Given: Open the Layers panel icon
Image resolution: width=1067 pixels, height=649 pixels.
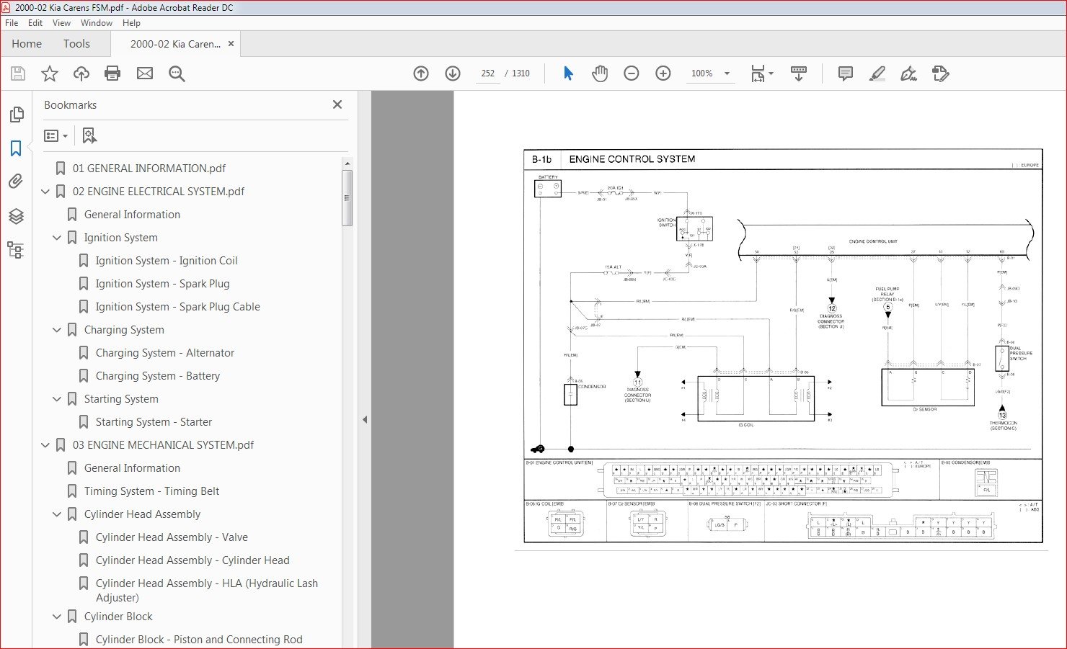Looking at the screenshot, I should [x=16, y=216].
